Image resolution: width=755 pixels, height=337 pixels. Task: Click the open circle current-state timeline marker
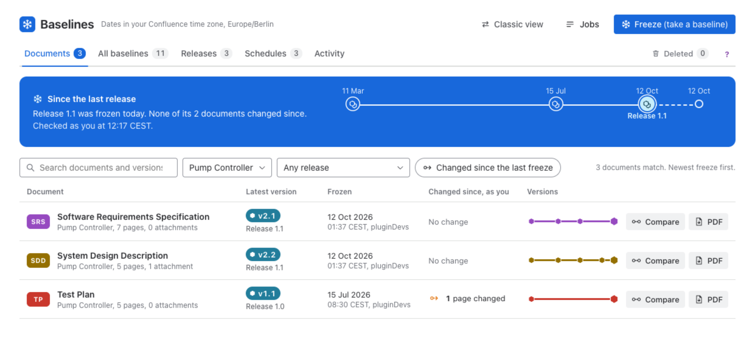point(699,104)
